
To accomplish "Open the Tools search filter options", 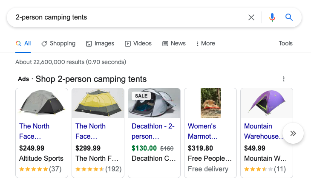I will (285, 43).
